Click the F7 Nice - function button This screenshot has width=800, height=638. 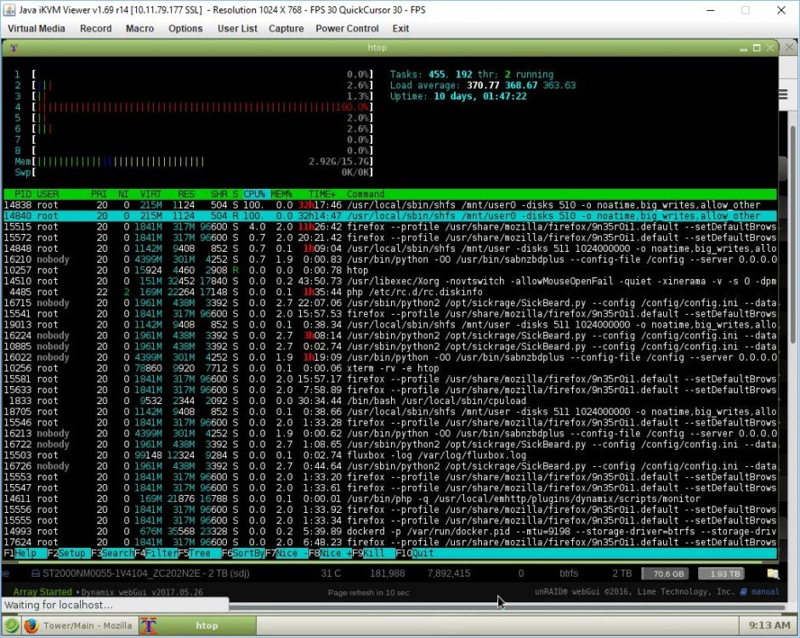[x=287, y=553]
